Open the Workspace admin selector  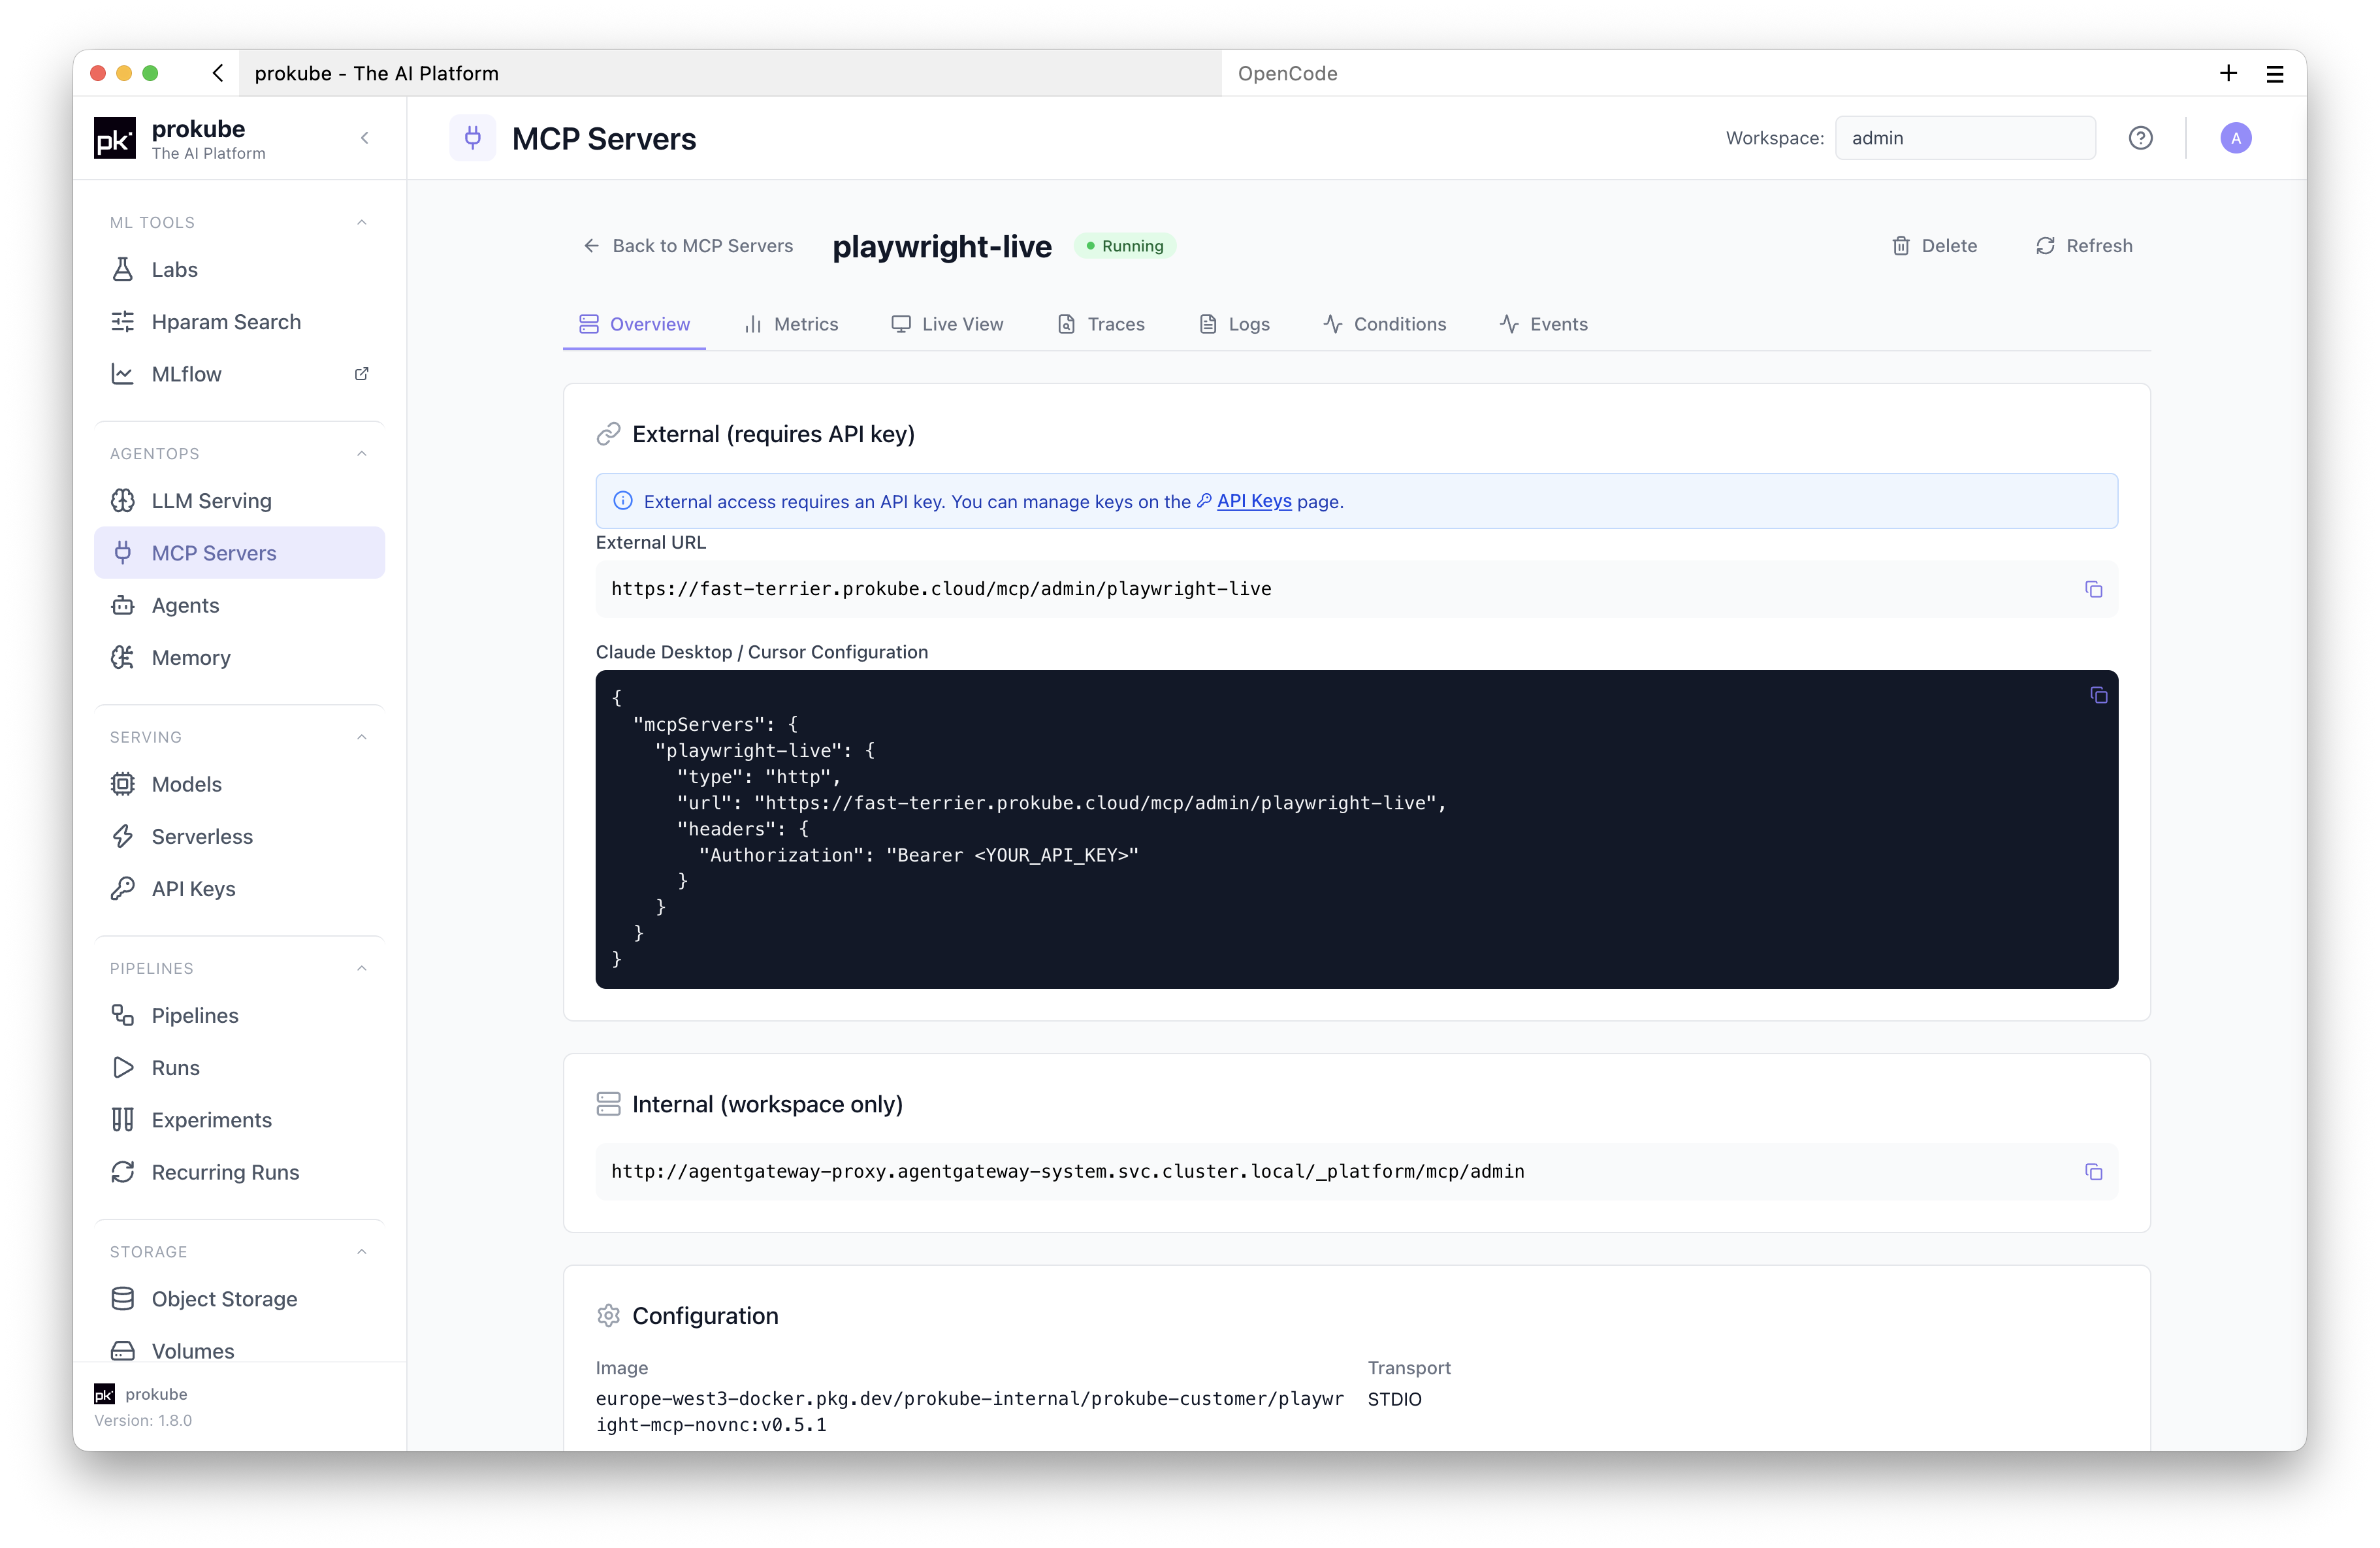(1965, 138)
